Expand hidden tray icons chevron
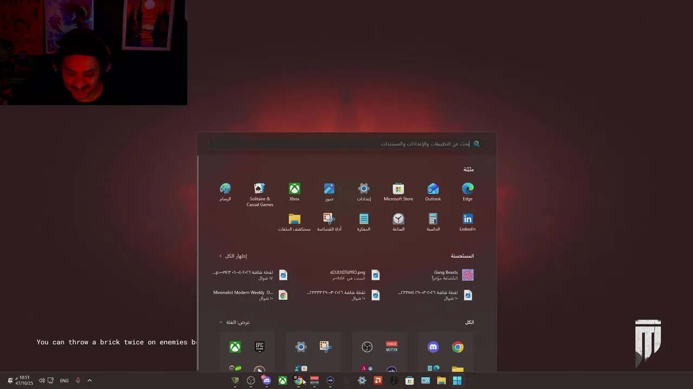 pyautogui.click(x=89, y=380)
